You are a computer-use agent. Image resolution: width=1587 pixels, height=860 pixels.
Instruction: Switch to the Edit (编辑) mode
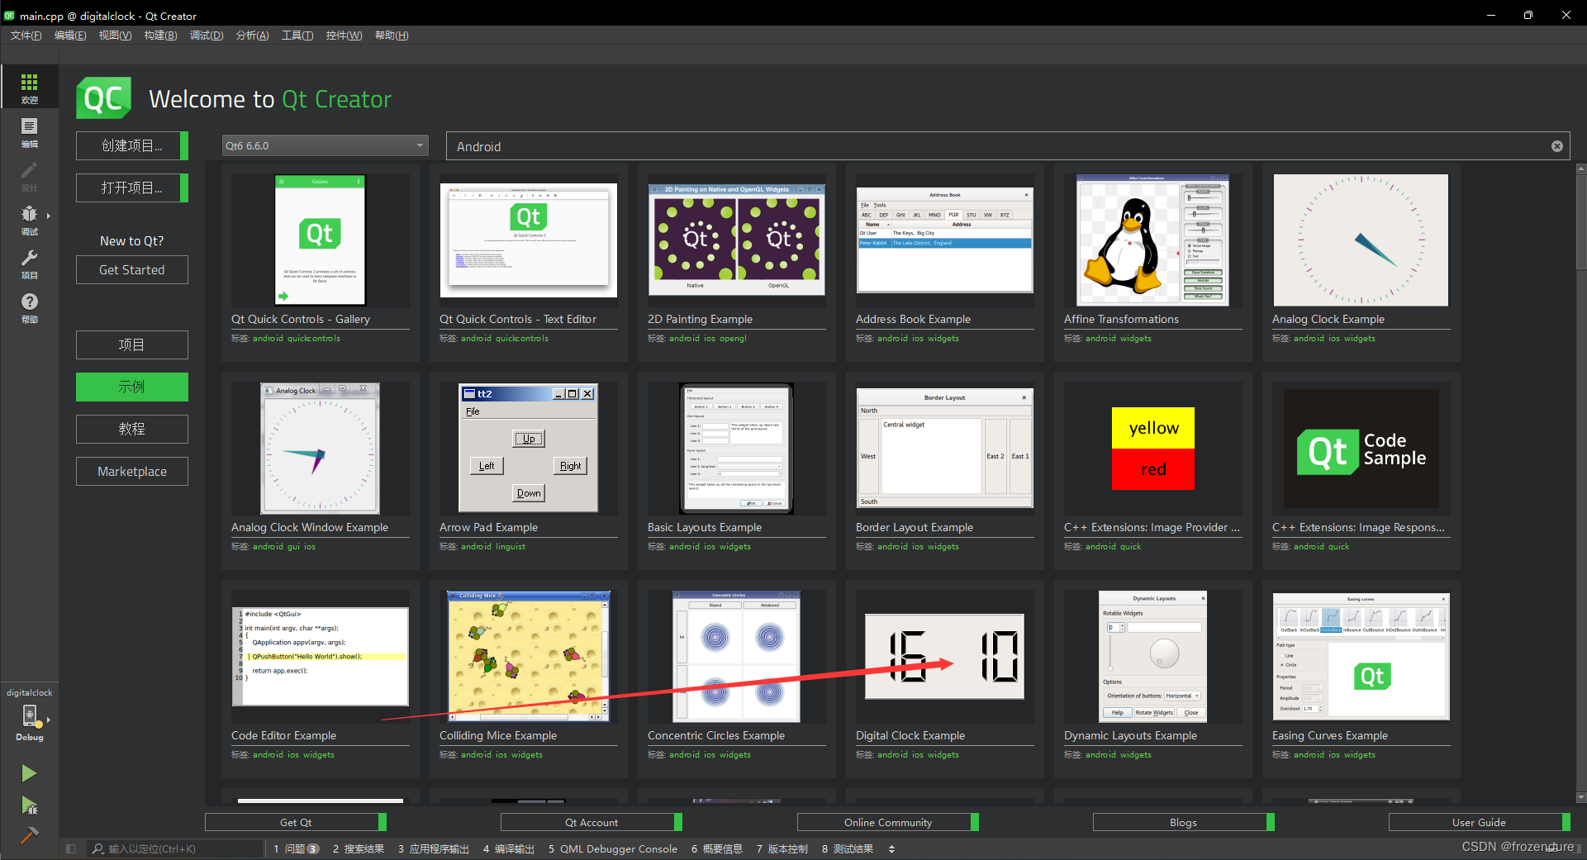pos(29,132)
